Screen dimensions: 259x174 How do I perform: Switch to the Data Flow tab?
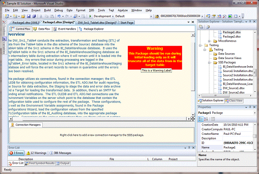[42, 29]
